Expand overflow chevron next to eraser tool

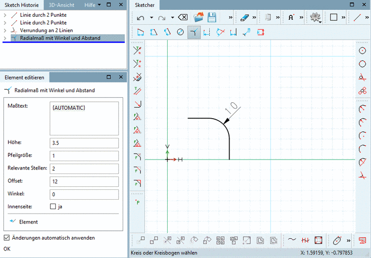[x=254, y=17]
